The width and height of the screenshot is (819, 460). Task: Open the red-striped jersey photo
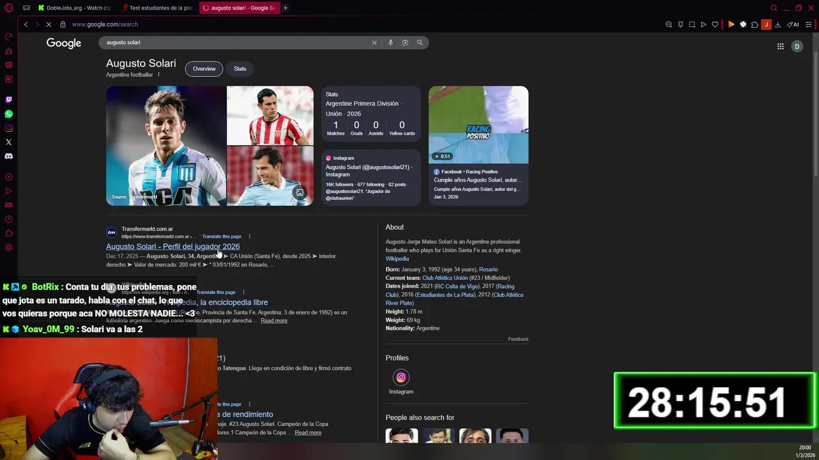coord(270,116)
